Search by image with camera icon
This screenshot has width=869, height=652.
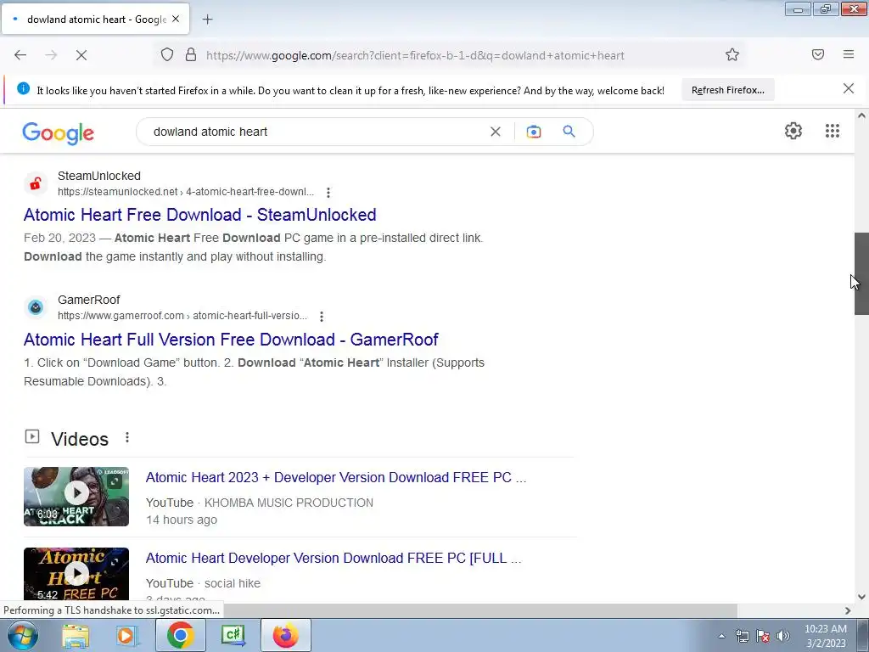tap(534, 132)
